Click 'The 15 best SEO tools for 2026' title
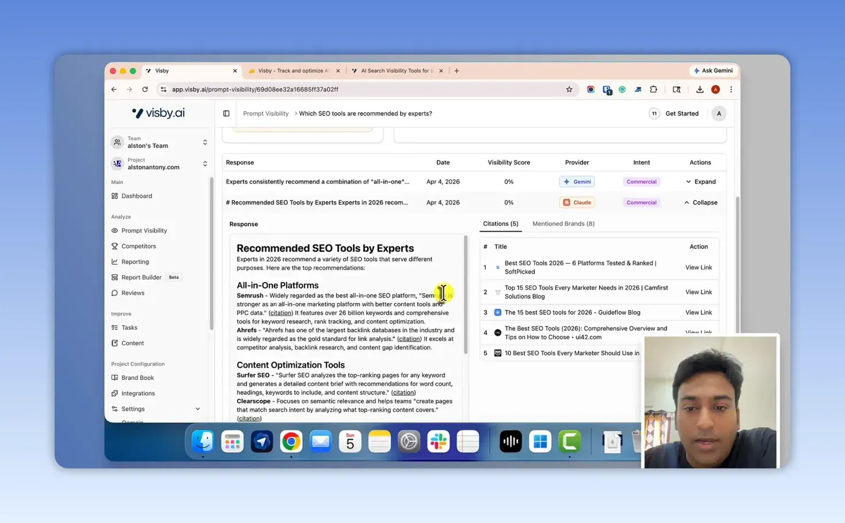 pos(572,313)
